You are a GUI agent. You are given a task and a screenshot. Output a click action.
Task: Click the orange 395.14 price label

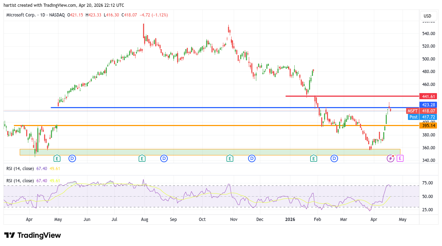[x=428, y=126]
